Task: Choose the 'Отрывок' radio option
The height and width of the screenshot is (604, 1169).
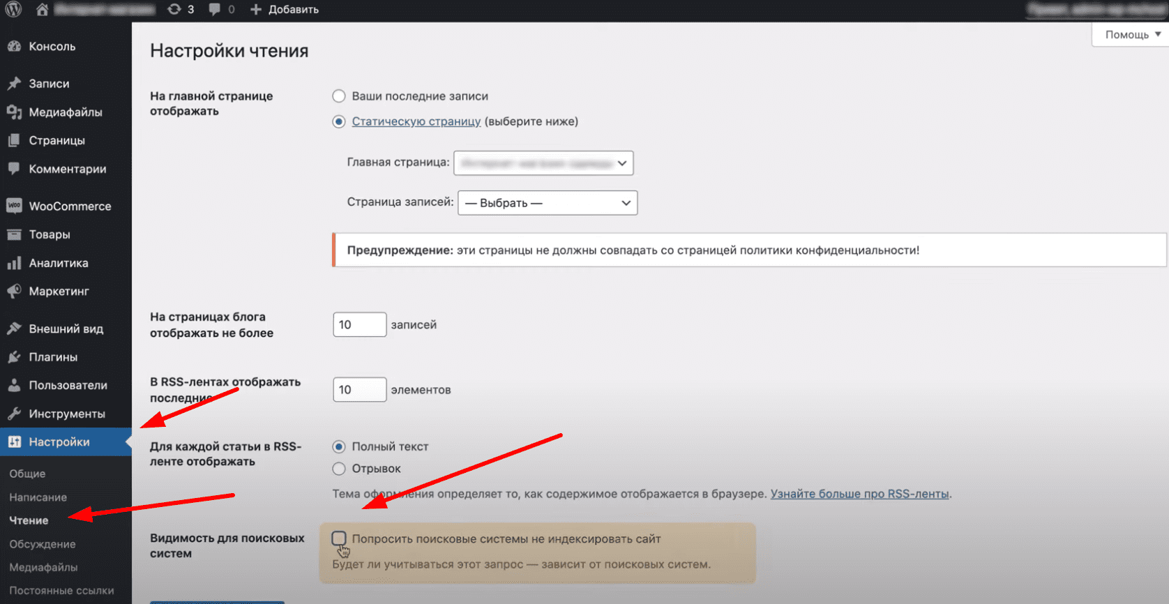Action: coord(339,469)
